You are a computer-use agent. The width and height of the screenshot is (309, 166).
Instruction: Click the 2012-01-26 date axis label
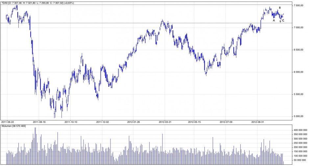pos(134,122)
